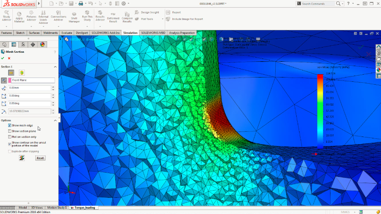Uncheck Show mesh edge option
The image size is (381, 214).
pyautogui.click(x=10, y=126)
